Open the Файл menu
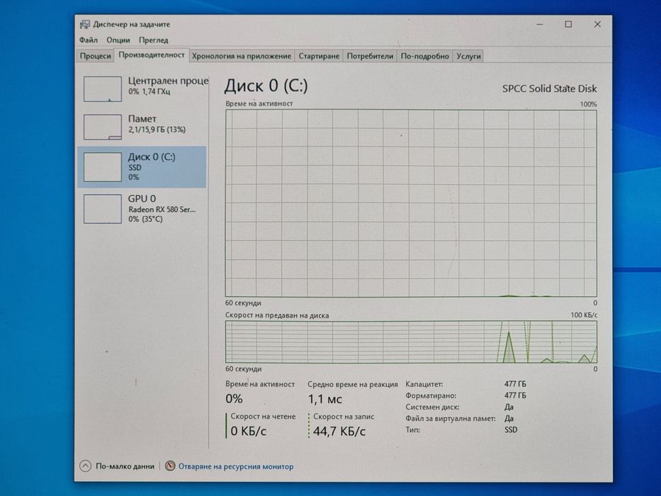 click(88, 40)
